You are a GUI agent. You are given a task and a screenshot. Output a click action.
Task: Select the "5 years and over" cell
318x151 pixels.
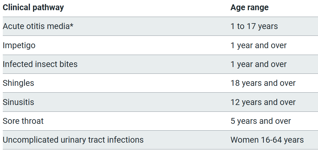pos(261,121)
